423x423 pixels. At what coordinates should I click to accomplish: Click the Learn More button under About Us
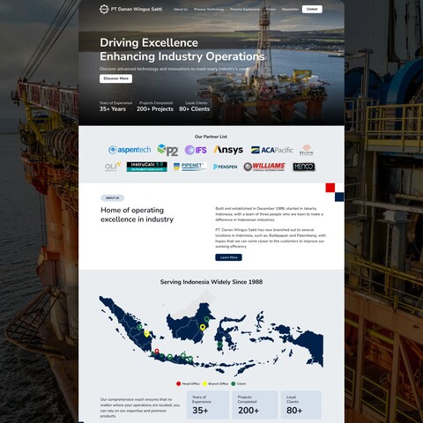pyautogui.click(x=228, y=257)
